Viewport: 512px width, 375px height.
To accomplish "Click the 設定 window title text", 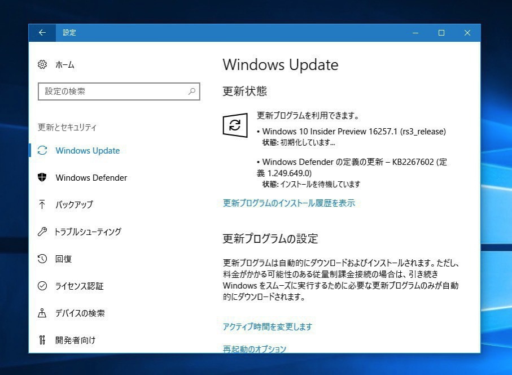I will click(x=69, y=33).
